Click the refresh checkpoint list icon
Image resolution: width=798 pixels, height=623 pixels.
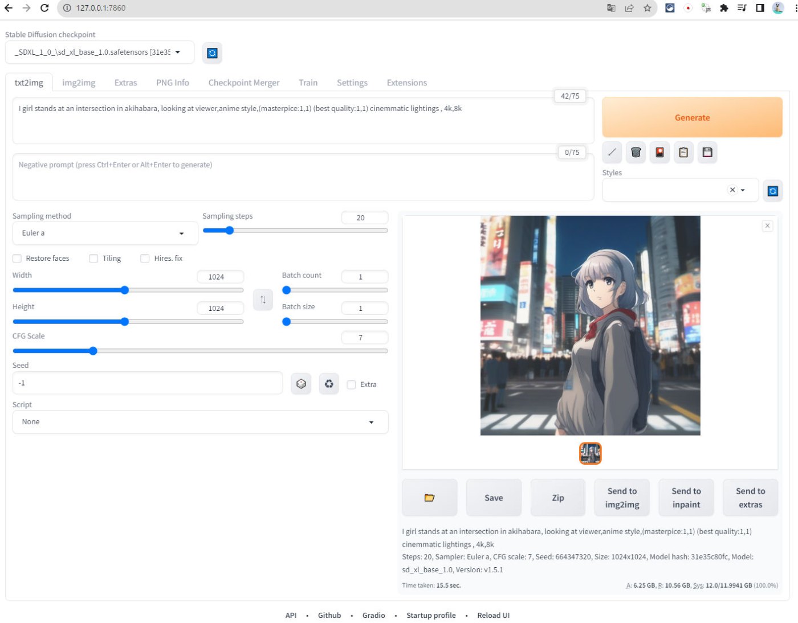(212, 53)
